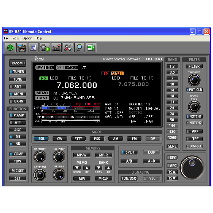Viewport: 213px width, 213px height.
Task: Enable the NR noise reduction
Action: (18, 144)
